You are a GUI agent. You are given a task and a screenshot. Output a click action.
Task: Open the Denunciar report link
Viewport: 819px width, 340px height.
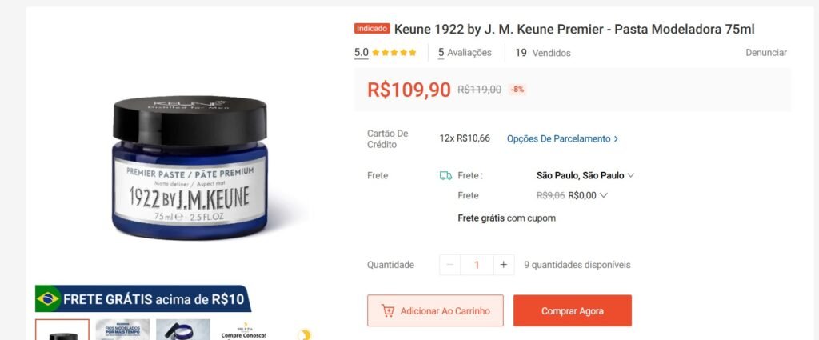765,53
